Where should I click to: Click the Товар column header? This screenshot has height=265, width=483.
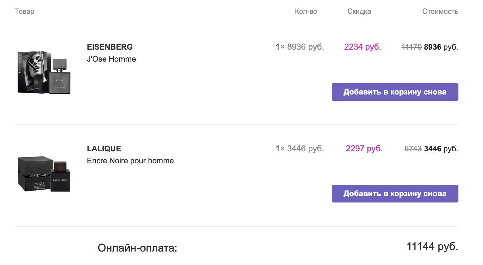[25, 11]
